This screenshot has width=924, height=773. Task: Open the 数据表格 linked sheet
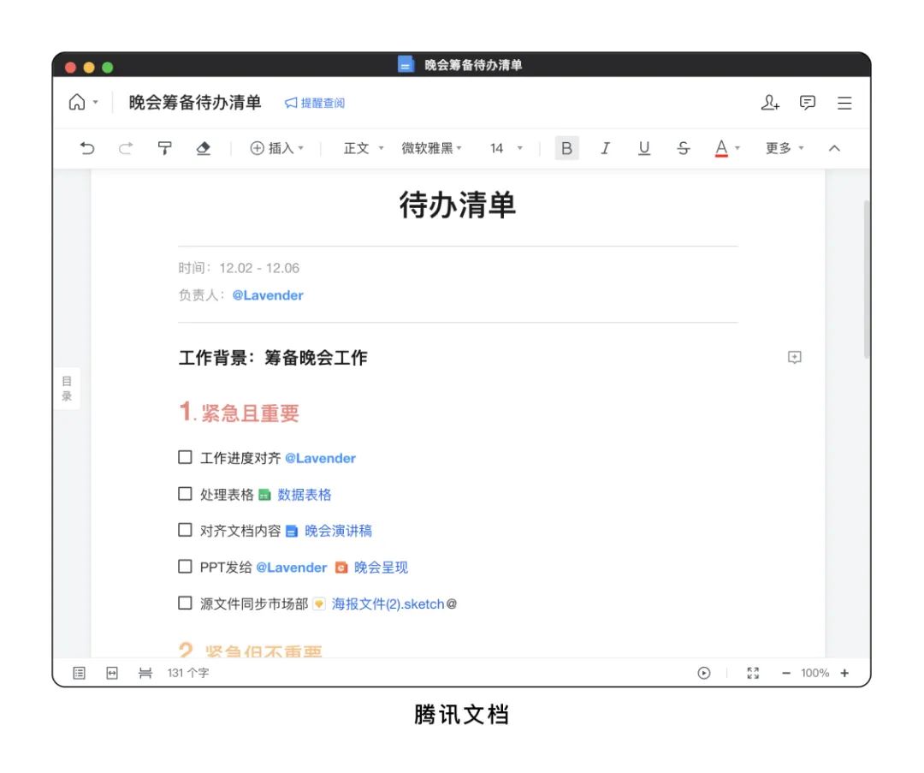pyautogui.click(x=305, y=495)
